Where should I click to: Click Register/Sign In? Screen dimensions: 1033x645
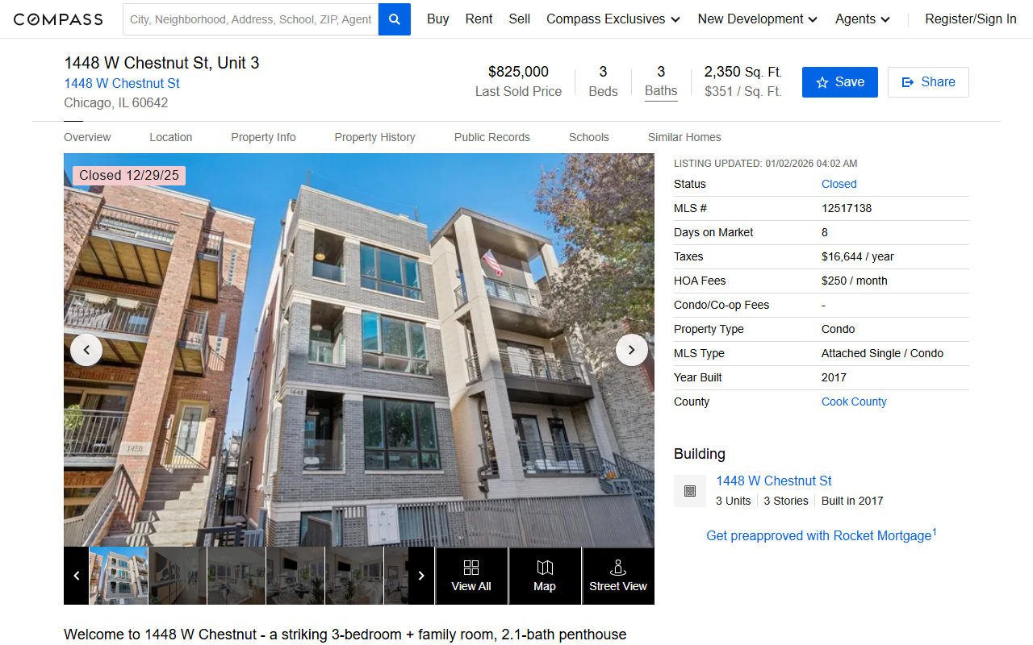click(971, 19)
